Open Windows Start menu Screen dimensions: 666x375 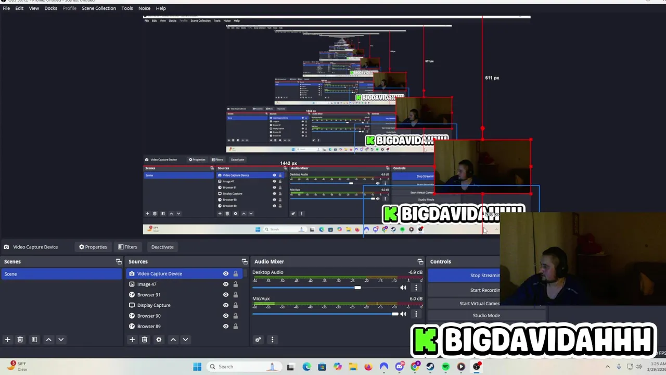(x=197, y=367)
